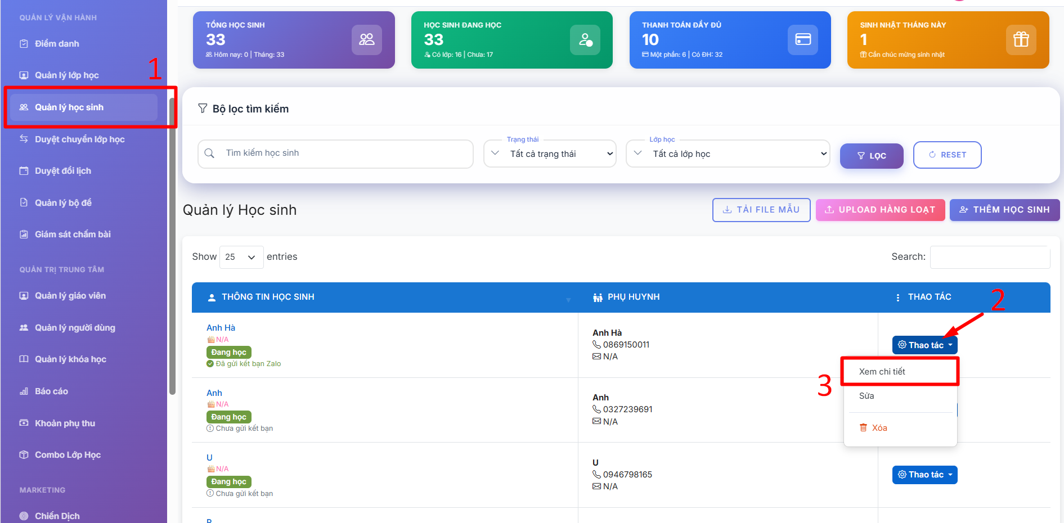This screenshot has height=523, width=1064.
Task: Click the trash icon beside Xóa
Action: (x=863, y=428)
